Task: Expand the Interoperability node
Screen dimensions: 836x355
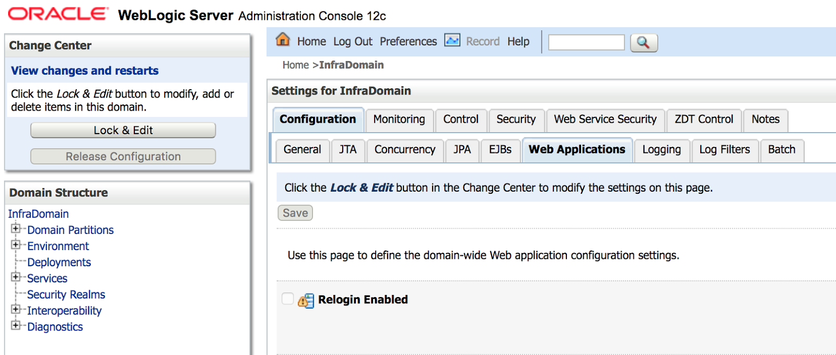Action: click(16, 310)
